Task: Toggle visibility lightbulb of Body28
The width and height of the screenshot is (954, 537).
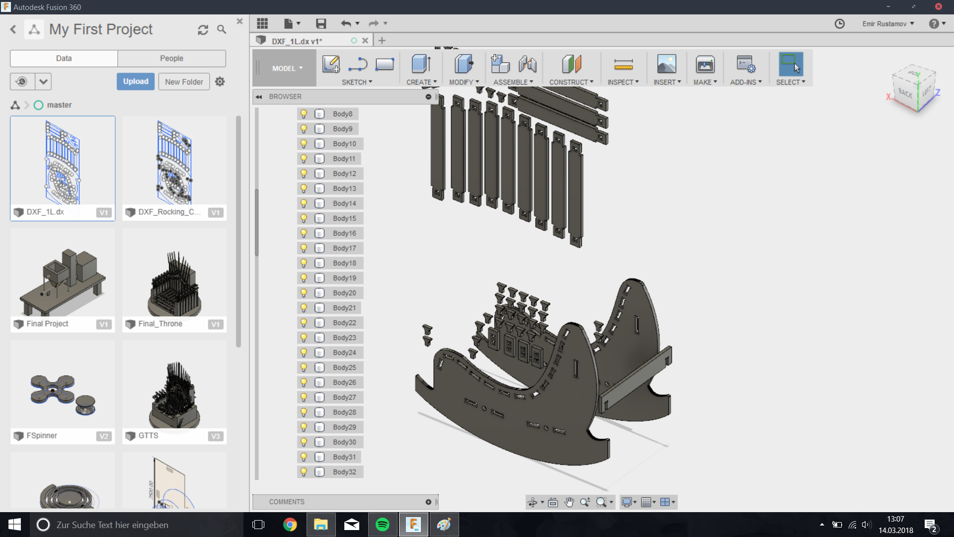Action: tap(304, 412)
